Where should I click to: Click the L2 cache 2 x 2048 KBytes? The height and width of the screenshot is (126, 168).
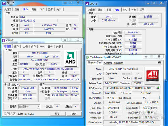pos(60,95)
